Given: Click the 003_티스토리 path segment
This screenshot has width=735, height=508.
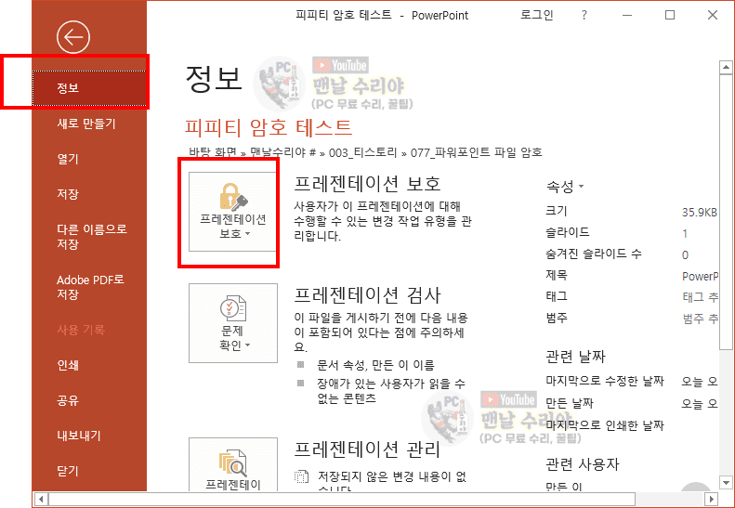Looking at the screenshot, I should pyautogui.click(x=362, y=153).
